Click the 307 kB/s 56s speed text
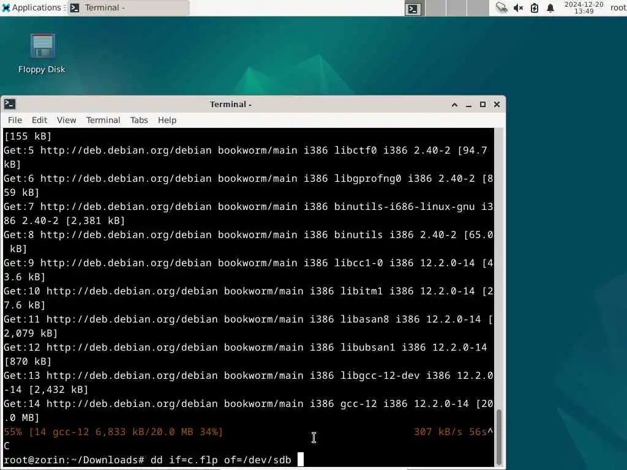Viewport: 627px width, 470px height. click(x=450, y=431)
